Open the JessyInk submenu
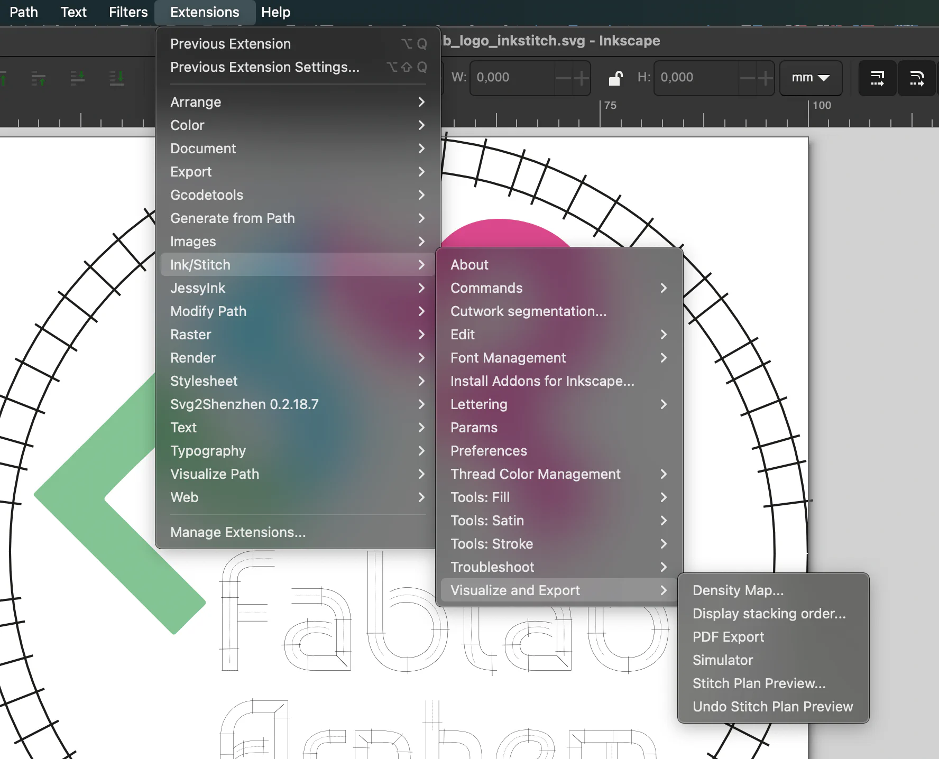The width and height of the screenshot is (939, 759). [298, 288]
